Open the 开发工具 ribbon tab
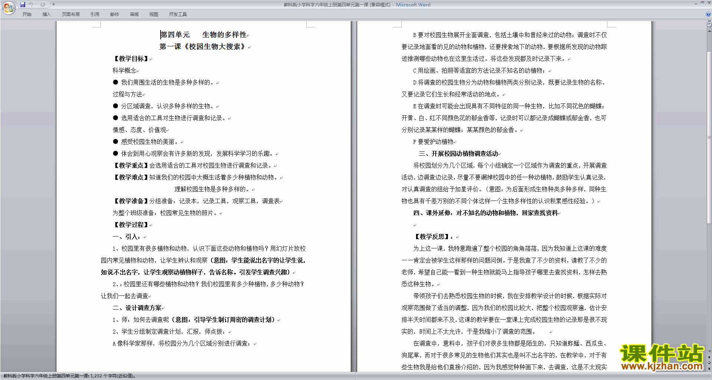 click(178, 14)
